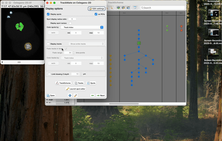The height and width of the screenshot is (141, 222).
Task: Toggle the as ROIs checkbox
Action: (x=96, y=14)
